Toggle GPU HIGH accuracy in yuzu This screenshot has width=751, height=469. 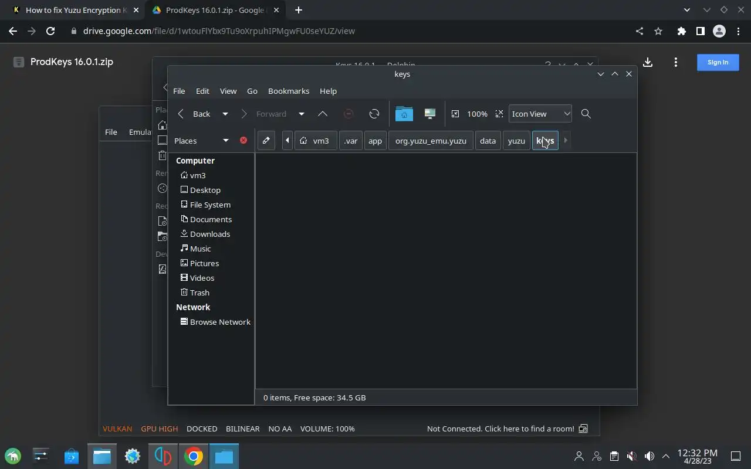click(x=160, y=429)
